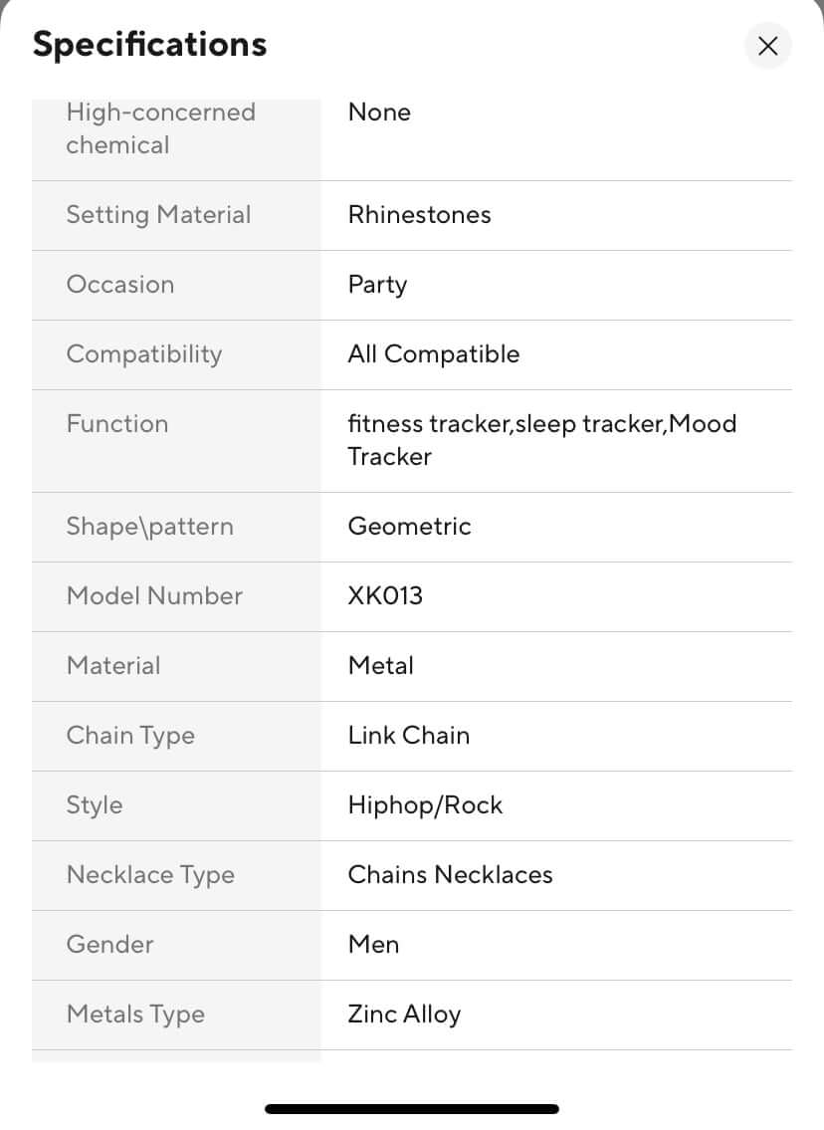Tap the Shape\pattern label
Screen dimensions: 824x1130
pos(149,527)
